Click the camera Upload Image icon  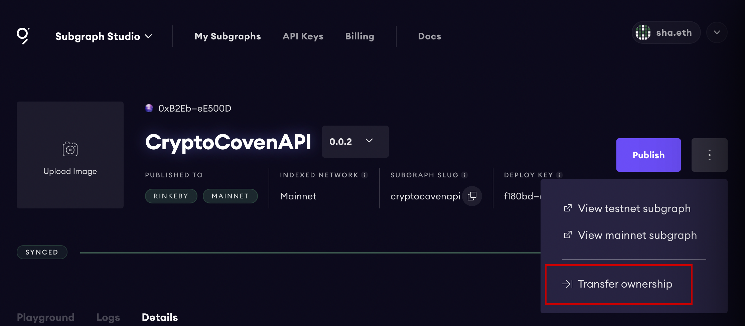70,149
